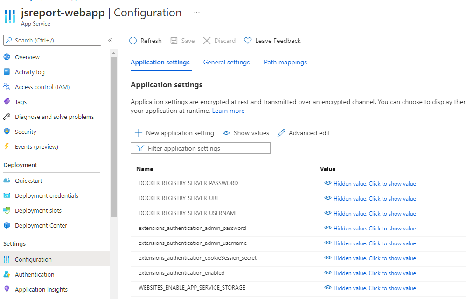Image resolution: width=466 pixels, height=299 pixels.
Task: Click the Advanced edit button label
Action: pos(309,133)
